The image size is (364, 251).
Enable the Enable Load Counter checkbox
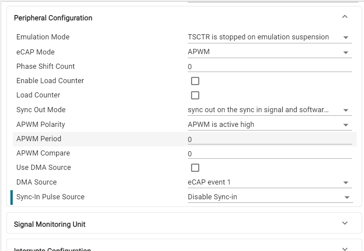pos(195,81)
